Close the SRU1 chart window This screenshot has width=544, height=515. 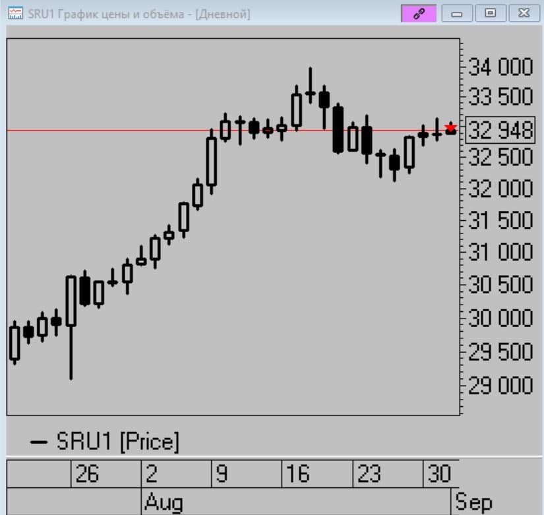click(x=524, y=13)
